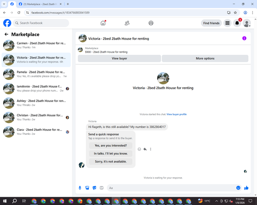This screenshot has width=257, height=205.
Task: Reply to Victoria's message with arrow icon
Action: (145, 149)
